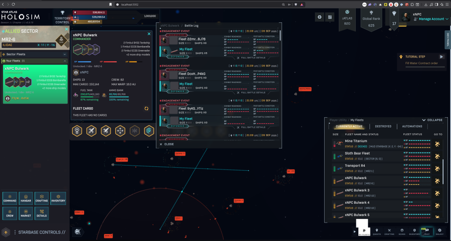Close the xNPC Bulwark fleet details card
This screenshot has width=451, height=241.
pyautogui.click(x=149, y=34)
